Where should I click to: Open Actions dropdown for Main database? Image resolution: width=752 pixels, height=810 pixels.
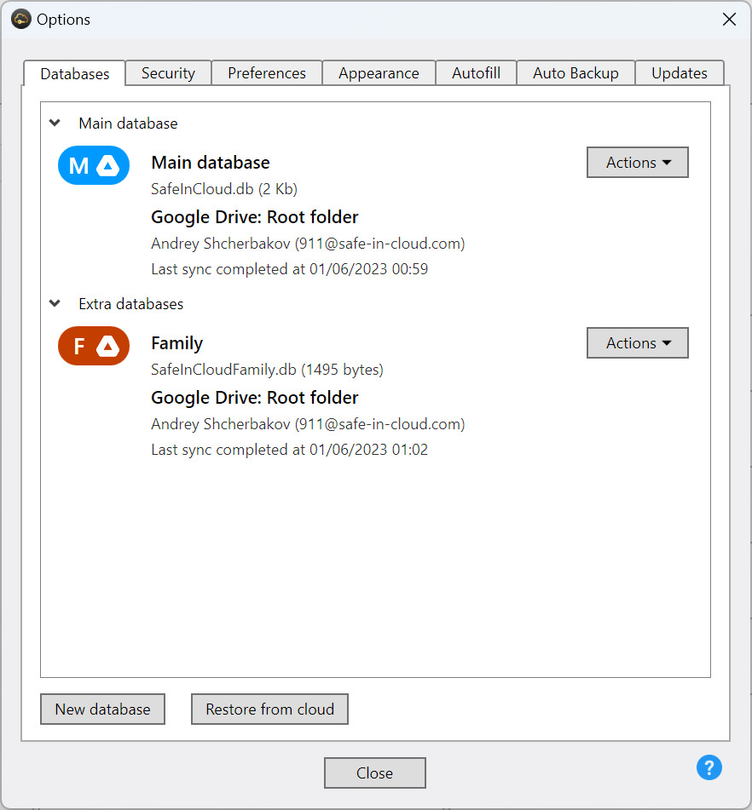pos(638,162)
